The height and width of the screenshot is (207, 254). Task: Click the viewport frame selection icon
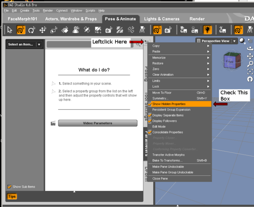(x=250, y=72)
